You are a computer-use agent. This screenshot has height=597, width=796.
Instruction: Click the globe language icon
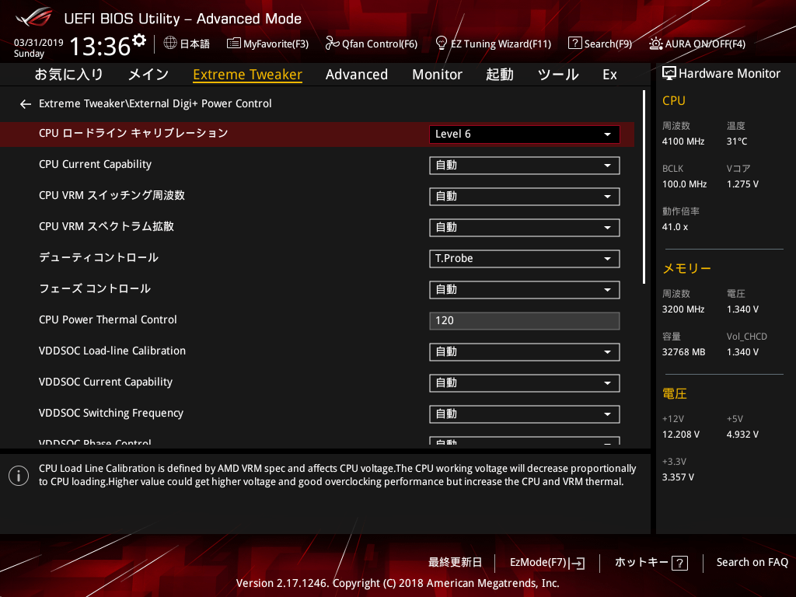170,43
